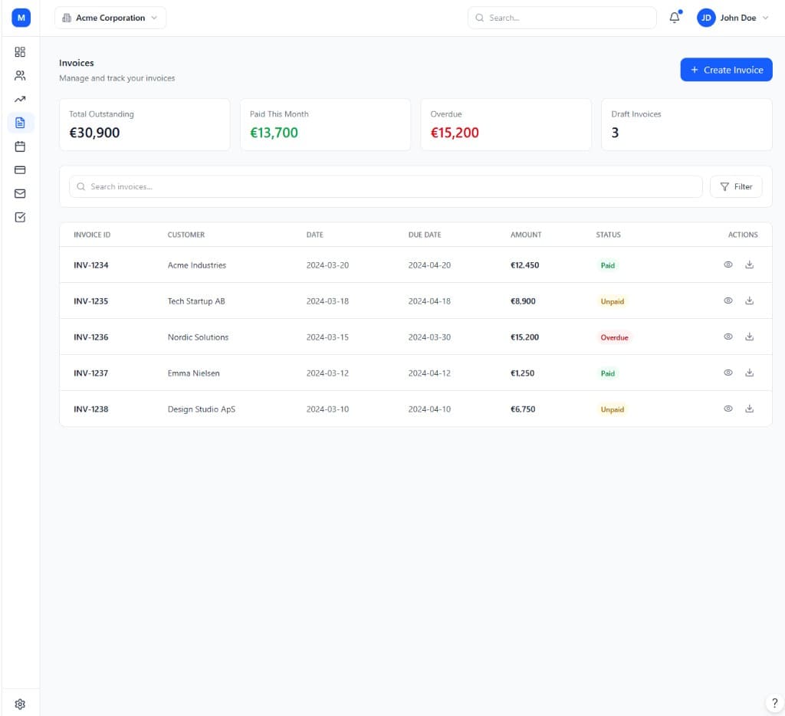Open the settings gear icon in sidebar
The width and height of the screenshot is (785, 716).
(x=20, y=704)
